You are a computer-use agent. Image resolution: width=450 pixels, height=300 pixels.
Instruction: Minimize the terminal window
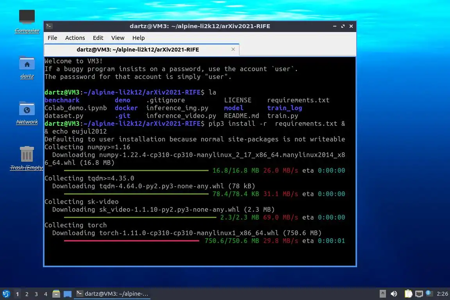point(335,26)
